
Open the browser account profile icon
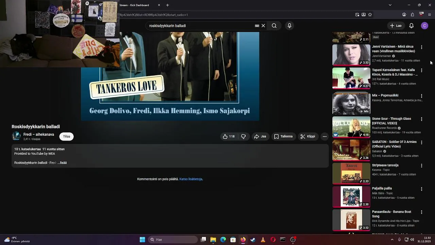(x=404, y=15)
